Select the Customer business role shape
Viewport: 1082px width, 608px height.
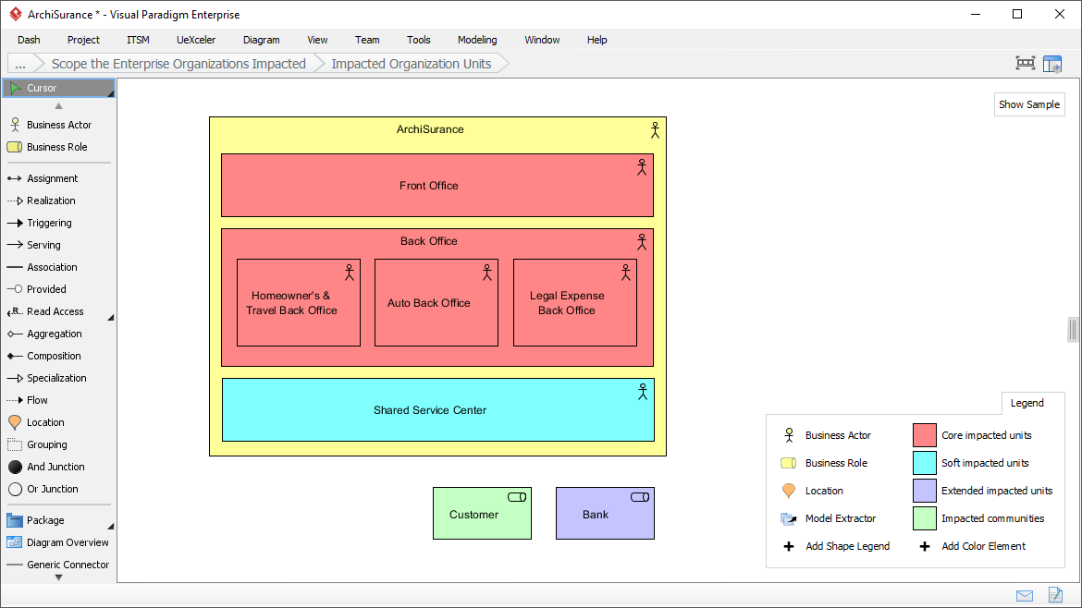[483, 514]
